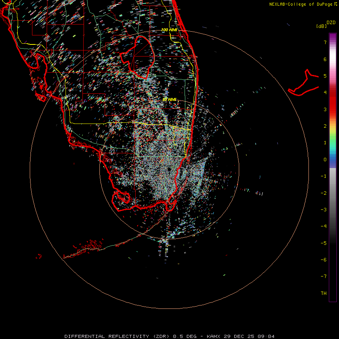Click the color scale value 1
The image size is (339, 339).
[x=325, y=143]
